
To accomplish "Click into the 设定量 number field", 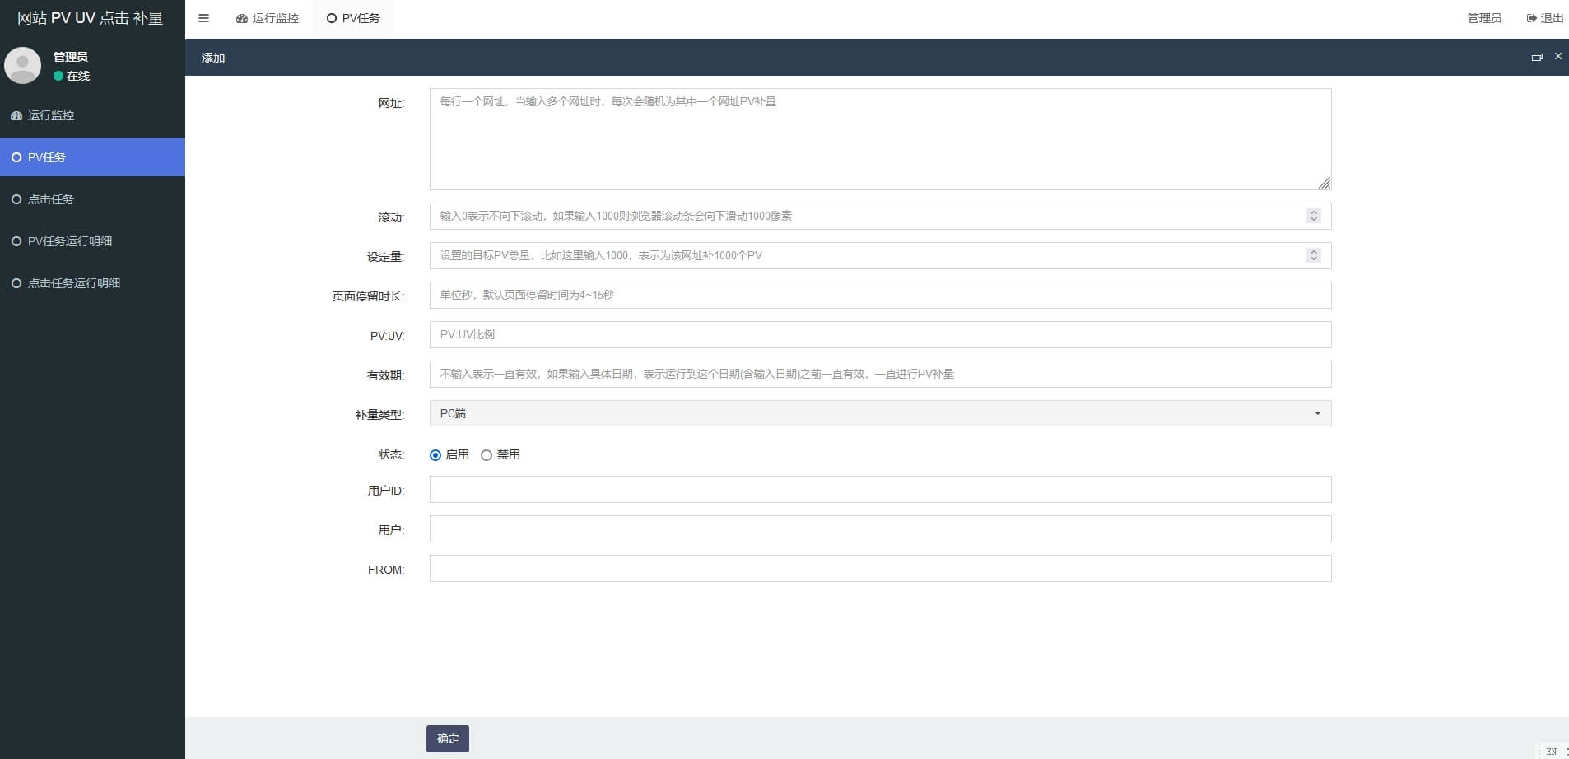I will pyautogui.click(x=880, y=255).
